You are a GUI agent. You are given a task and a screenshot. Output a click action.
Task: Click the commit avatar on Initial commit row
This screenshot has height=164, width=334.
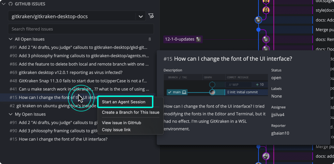pyautogui.click(x=212, y=92)
